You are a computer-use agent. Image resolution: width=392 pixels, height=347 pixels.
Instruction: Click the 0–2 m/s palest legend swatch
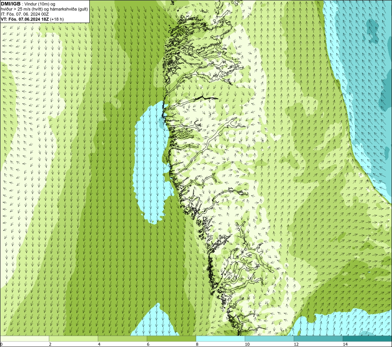coord(24,338)
